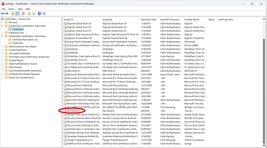The height and width of the screenshot is (148, 267).
Task: Click the 'SECOM Trust Syste..' friendly name cell
Action: coord(194,118)
